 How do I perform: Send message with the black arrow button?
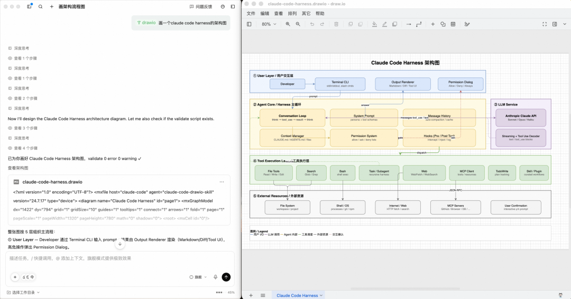226,277
